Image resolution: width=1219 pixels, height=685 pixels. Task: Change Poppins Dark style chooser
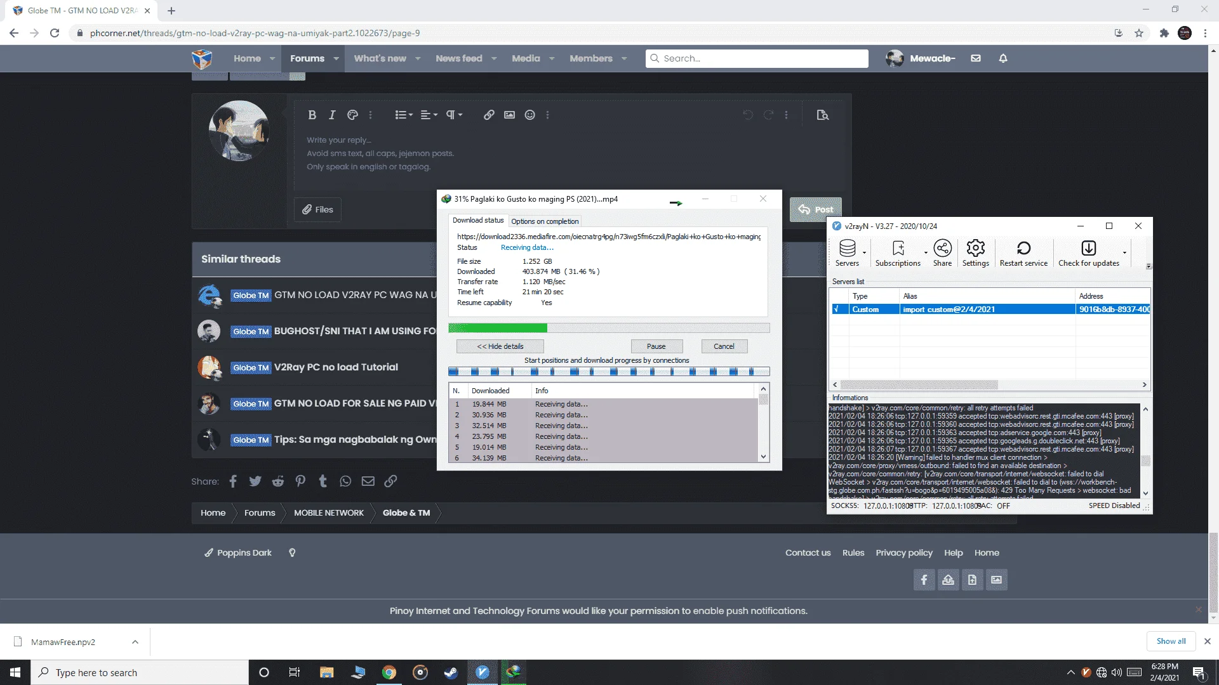pyautogui.click(x=238, y=553)
